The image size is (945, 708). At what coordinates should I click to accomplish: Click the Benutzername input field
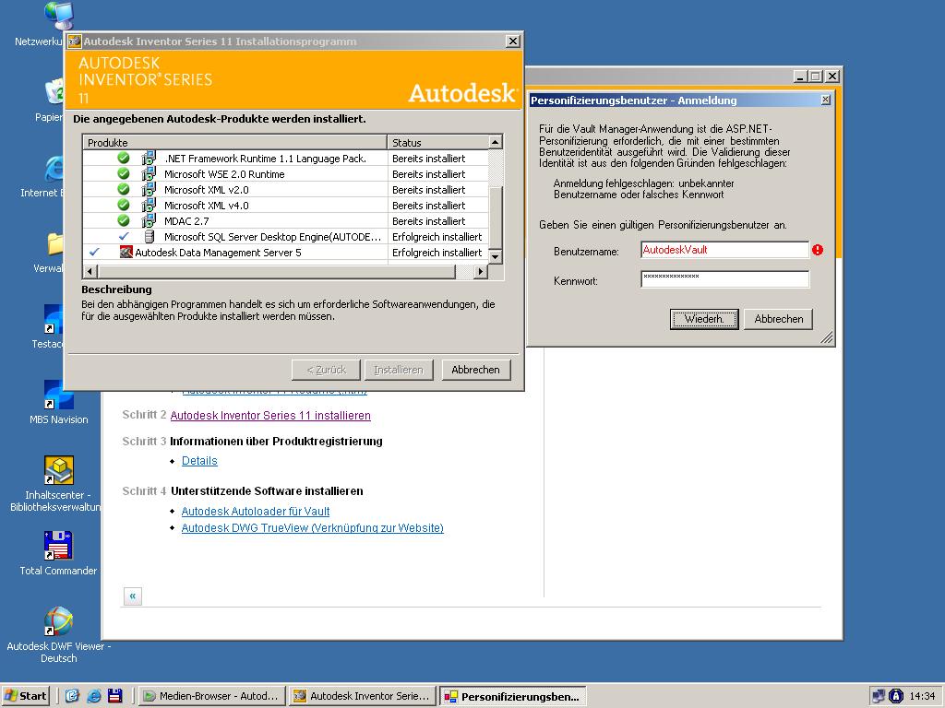click(x=724, y=250)
